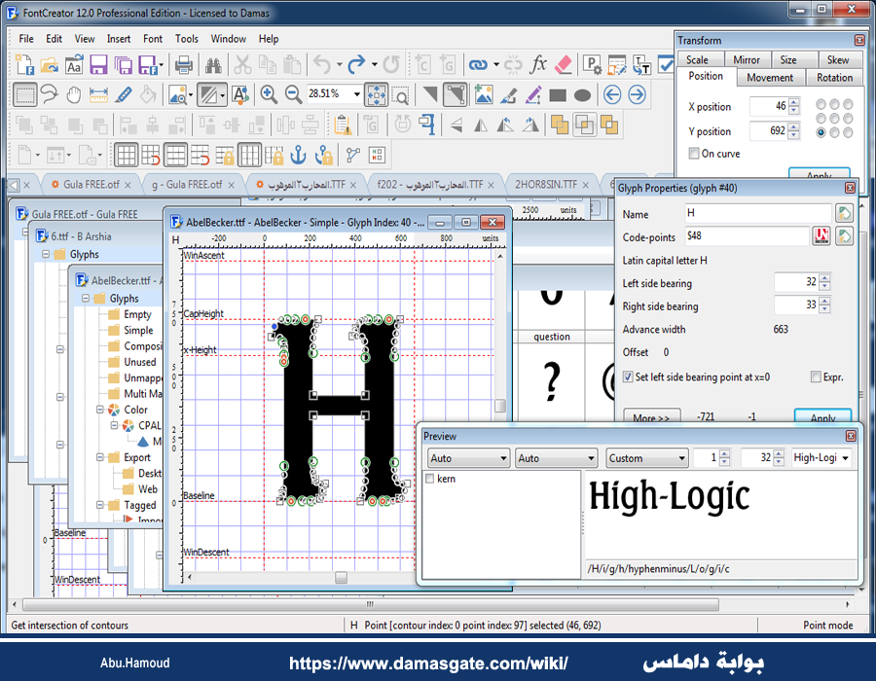
Task: Click the Zoom in magnifier icon
Action: (269, 95)
